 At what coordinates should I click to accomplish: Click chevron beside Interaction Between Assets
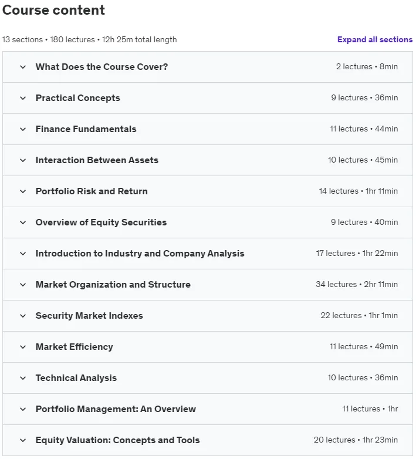pyautogui.click(x=23, y=160)
